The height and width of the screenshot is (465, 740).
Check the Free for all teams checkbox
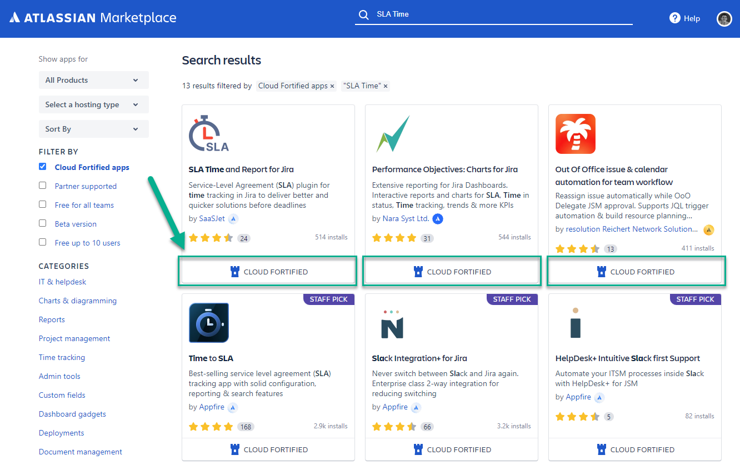pyautogui.click(x=42, y=204)
